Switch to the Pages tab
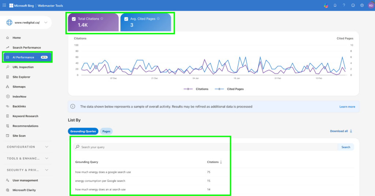 [107, 131]
